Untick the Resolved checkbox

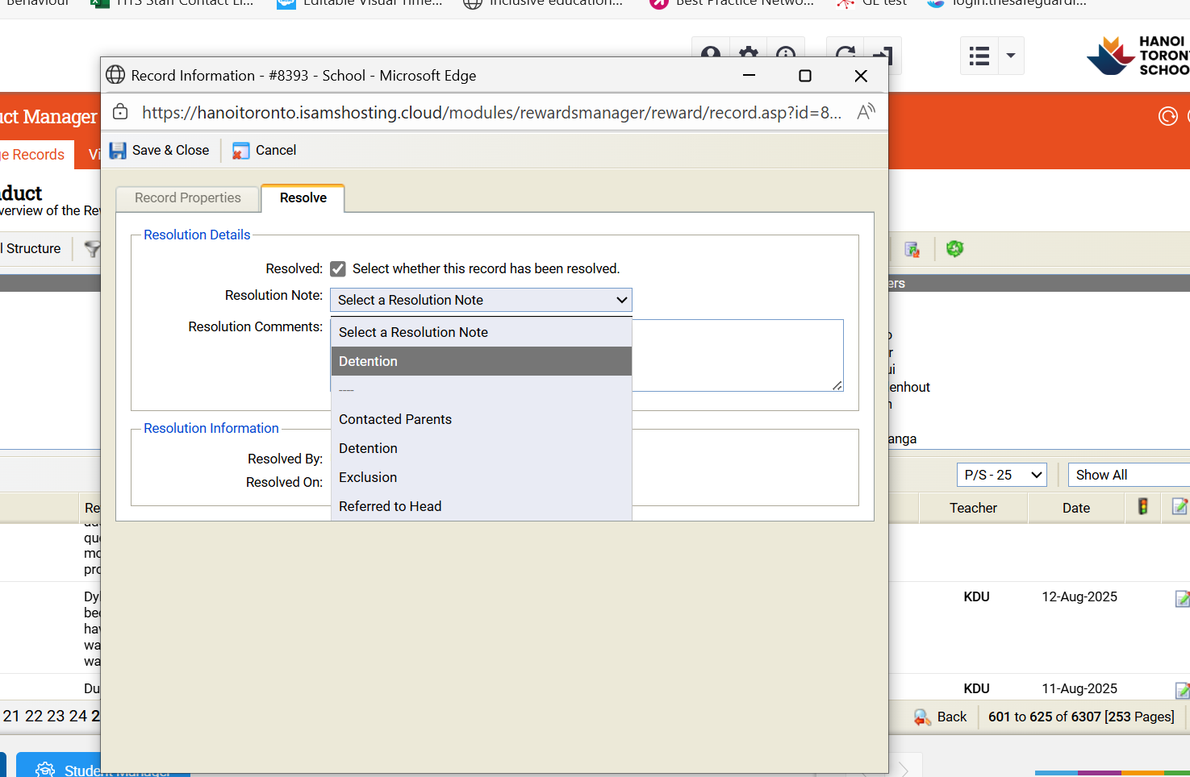pos(338,269)
